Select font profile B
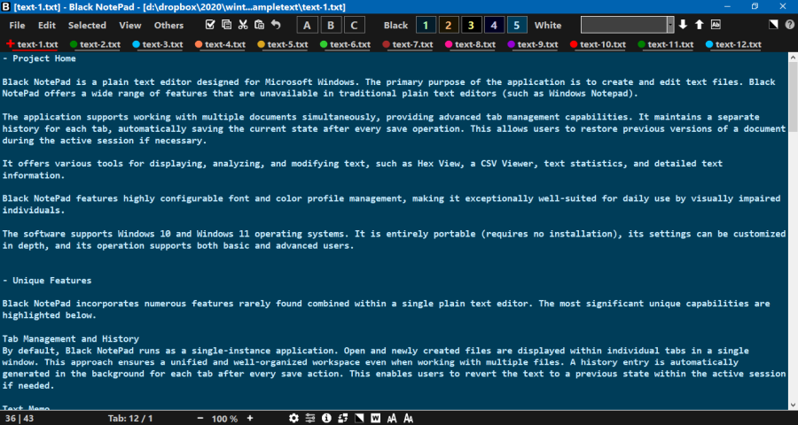Screen dimensions: 798x425 point(331,25)
